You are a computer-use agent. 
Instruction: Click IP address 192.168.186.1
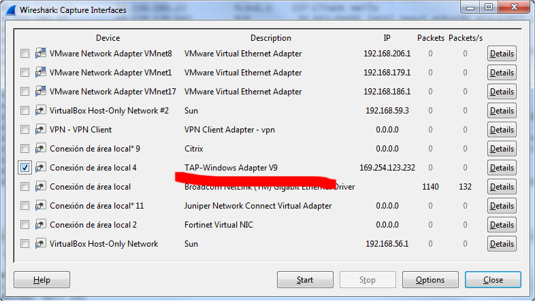point(387,92)
